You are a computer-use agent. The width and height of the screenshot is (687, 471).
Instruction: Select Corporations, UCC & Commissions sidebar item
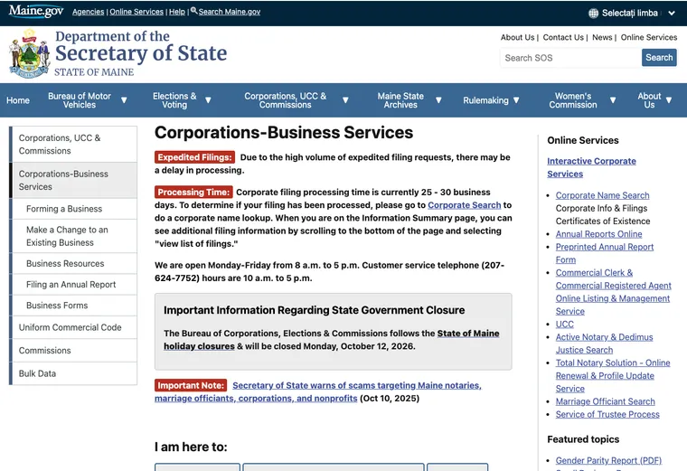[x=74, y=144]
